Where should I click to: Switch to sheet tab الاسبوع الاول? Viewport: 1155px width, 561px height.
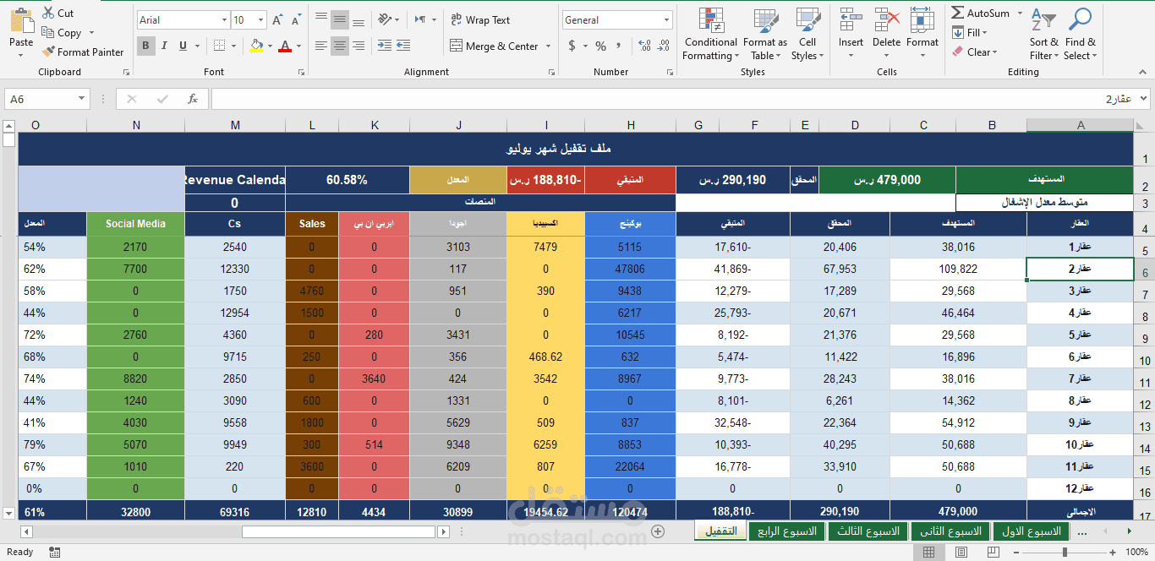coord(1031,531)
